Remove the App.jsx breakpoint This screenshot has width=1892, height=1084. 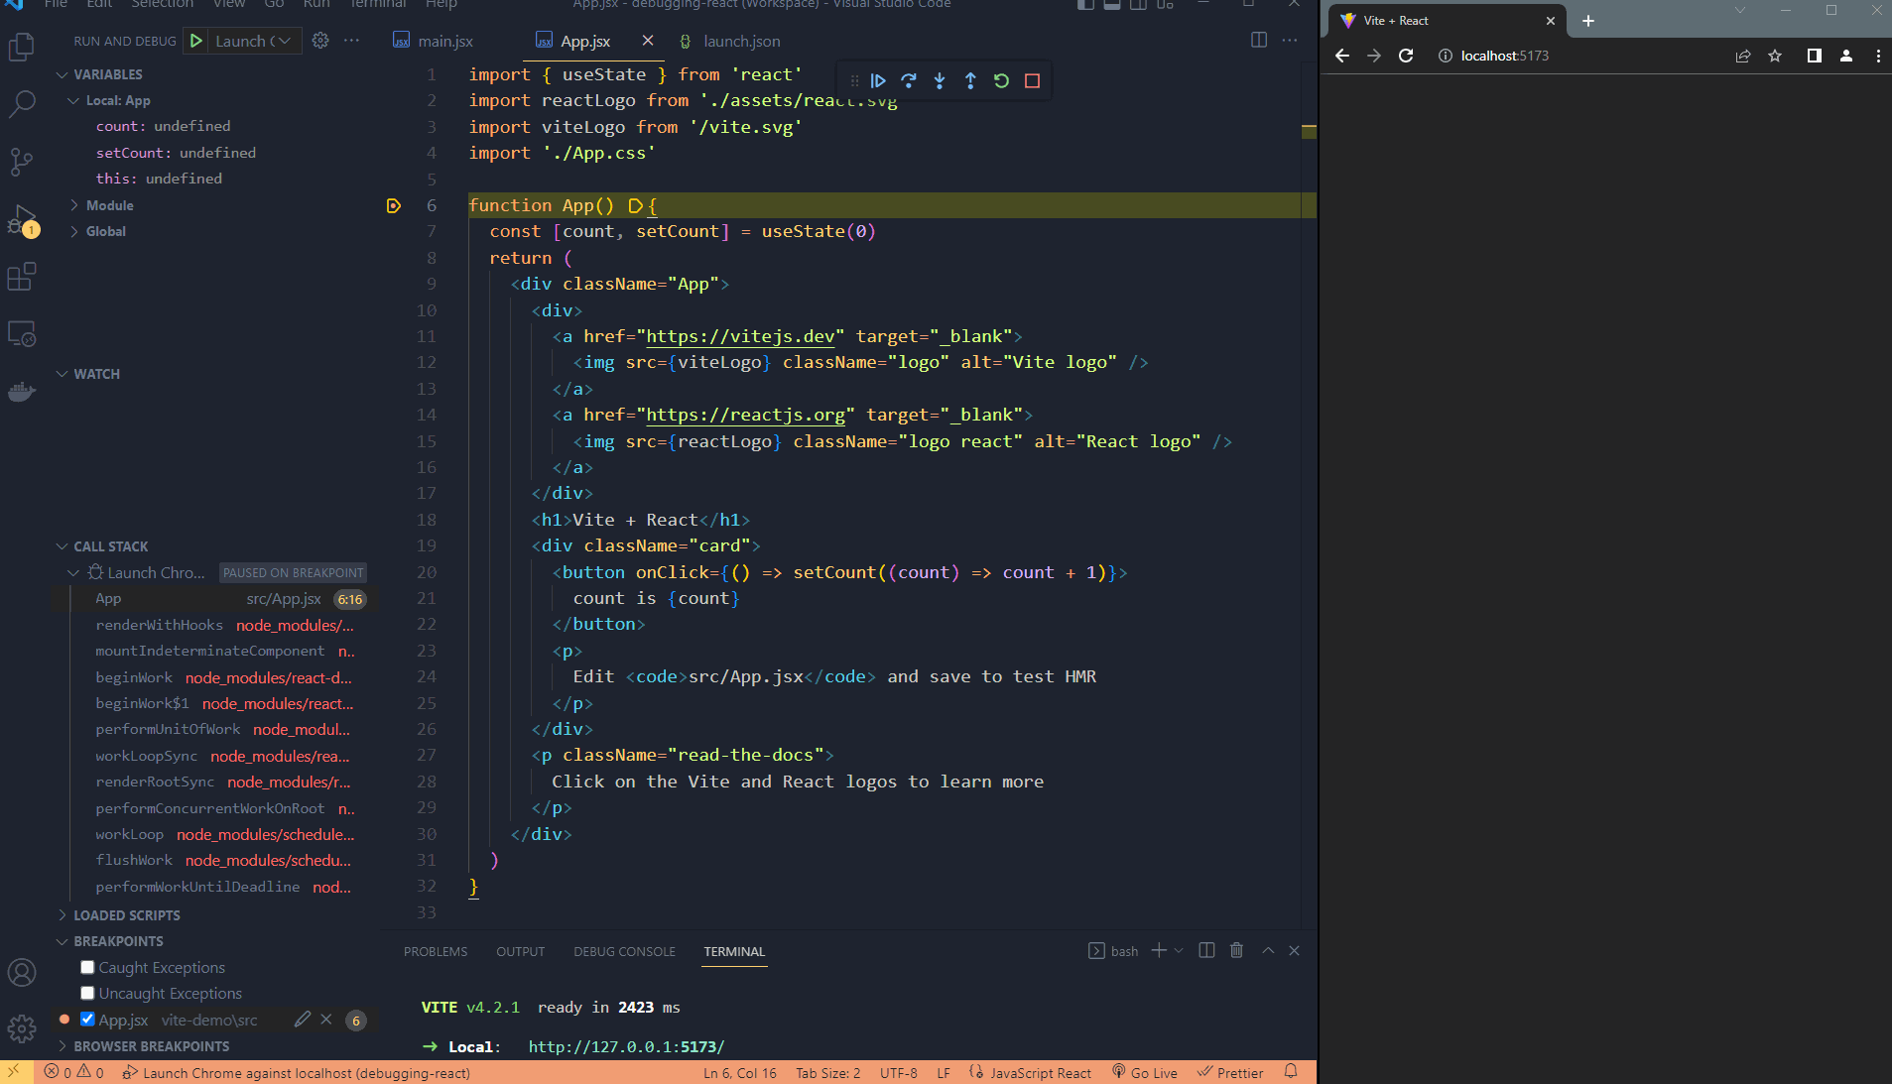[326, 1019]
